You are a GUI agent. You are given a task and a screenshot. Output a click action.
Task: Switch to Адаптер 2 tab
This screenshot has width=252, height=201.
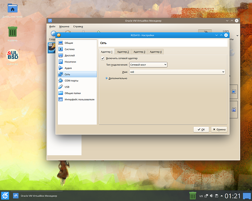(x=123, y=52)
